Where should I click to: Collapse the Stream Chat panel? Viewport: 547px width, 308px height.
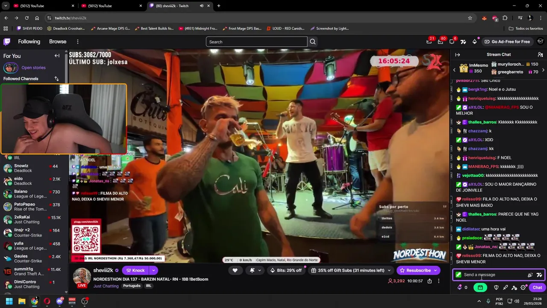[457, 55]
